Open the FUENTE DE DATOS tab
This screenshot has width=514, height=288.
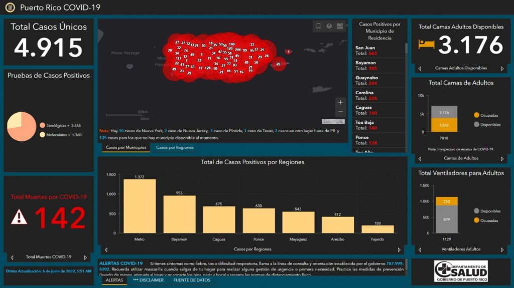[192, 280]
